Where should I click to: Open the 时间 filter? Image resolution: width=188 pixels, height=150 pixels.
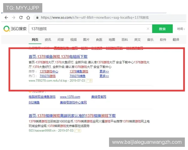click(181, 29)
